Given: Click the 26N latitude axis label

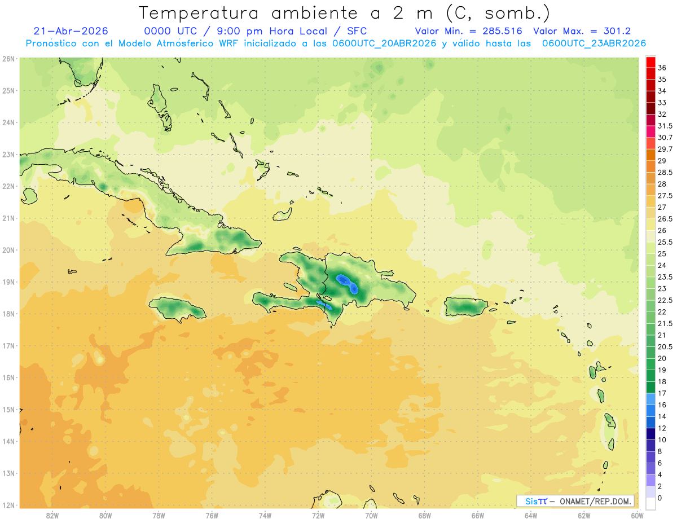Looking at the screenshot, I should tap(8, 59).
